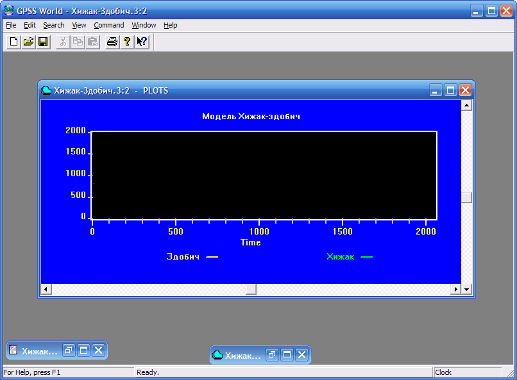
Task: Click the plot's vertical scrollbar up arrow
Action: click(466, 105)
